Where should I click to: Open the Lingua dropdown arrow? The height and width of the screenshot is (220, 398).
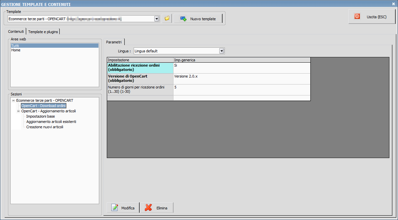tap(222, 51)
